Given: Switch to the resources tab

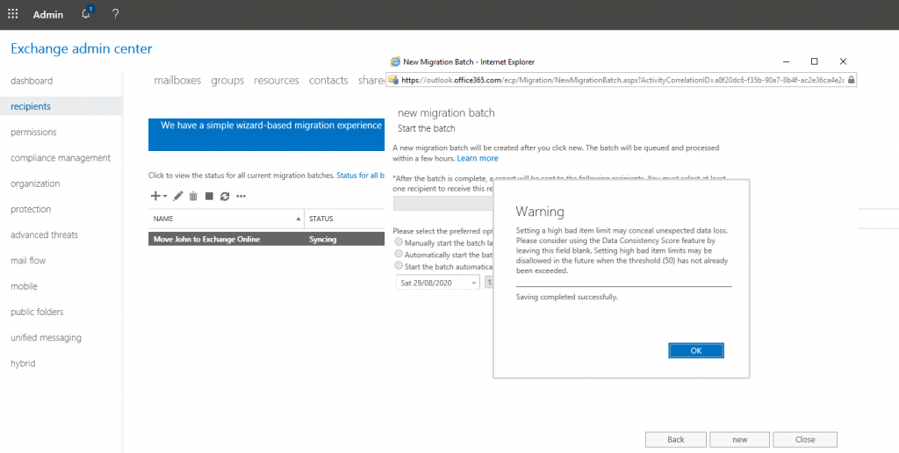Looking at the screenshot, I should pos(277,80).
